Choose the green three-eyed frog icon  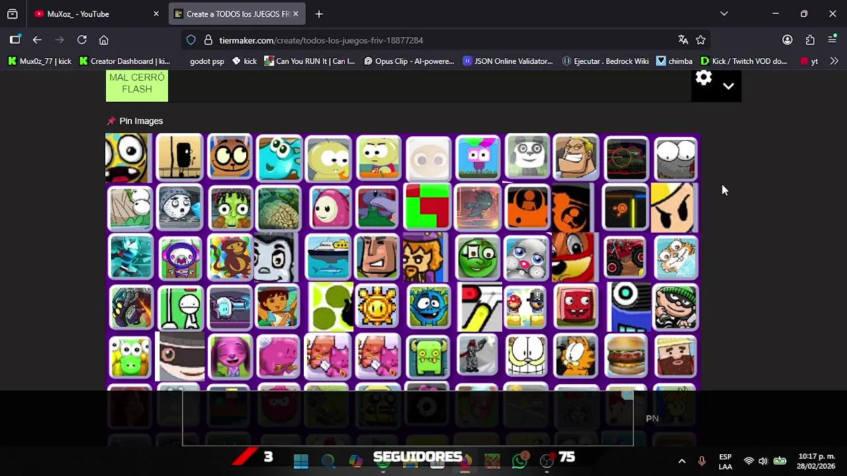130,356
